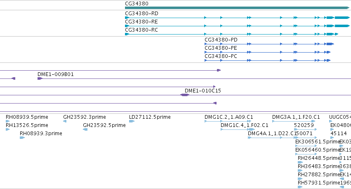The width and height of the screenshot is (351, 189).
Task: Select the CG34380-RC transcript label
Action: pyautogui.click(x=141, y=30)
